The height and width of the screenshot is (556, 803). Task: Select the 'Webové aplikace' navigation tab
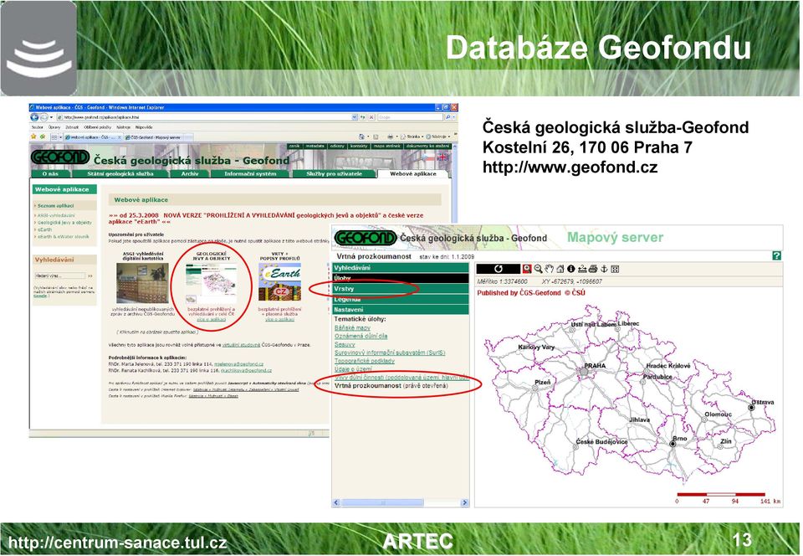[412, 174]
